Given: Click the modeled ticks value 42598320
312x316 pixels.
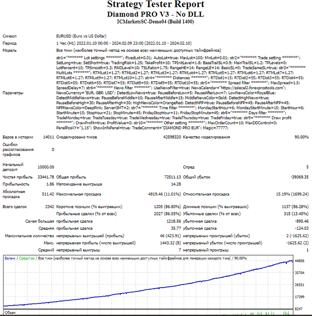Looking at the screenshot, I should [x=172, y=137].
